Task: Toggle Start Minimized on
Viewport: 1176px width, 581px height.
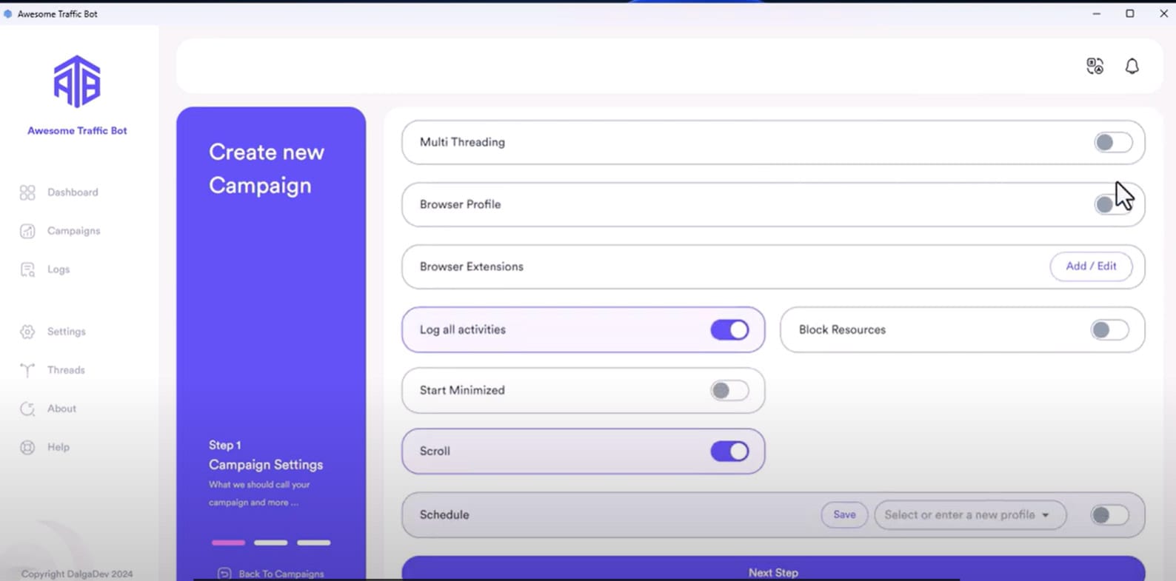Action: point(729,391)
